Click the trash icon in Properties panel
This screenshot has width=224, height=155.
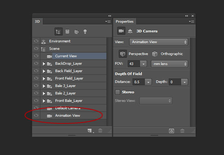click(182, 131)
